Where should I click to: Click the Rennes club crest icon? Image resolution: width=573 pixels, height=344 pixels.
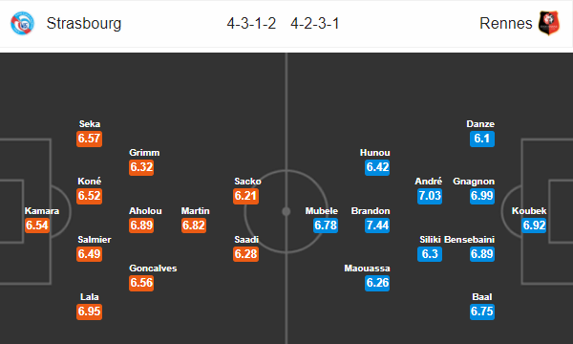pyautogui.click(x=549, y=23)
